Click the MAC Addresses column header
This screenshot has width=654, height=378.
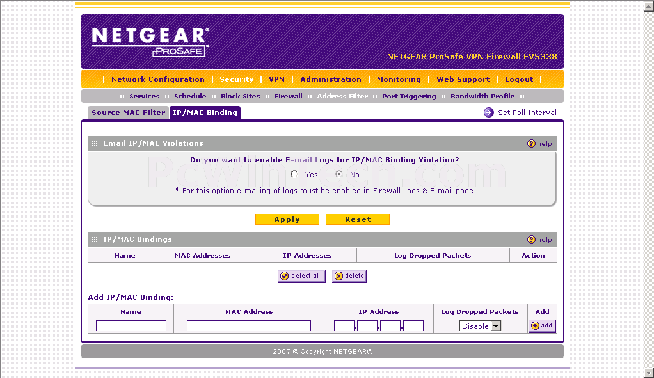click(x=203, y=255)
